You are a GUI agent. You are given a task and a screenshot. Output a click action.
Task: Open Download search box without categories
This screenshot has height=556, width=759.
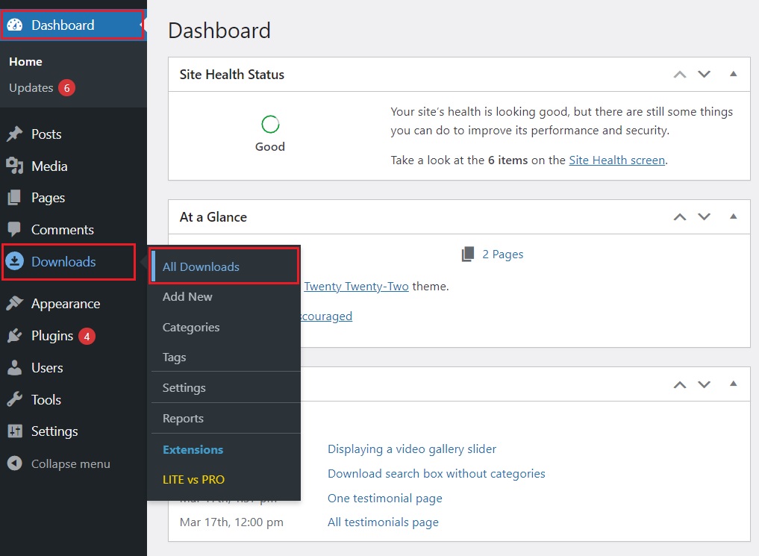point(436,473)
